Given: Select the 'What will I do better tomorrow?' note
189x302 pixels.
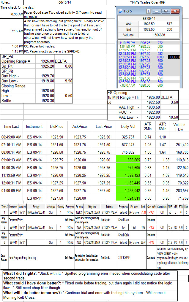Looking at the screenshot, I should [90, 295].
